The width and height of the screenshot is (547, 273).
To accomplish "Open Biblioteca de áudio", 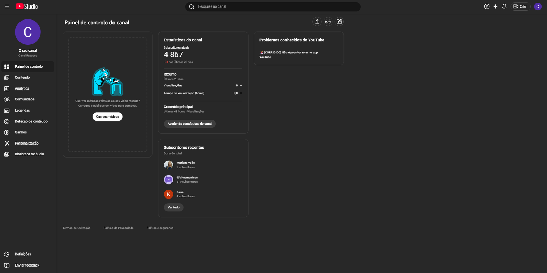I will coord(28,154).
